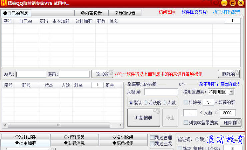Viewport: 247px width, 150px height.
Task: Switch to the 批量加群 tab
Action: 26,143
